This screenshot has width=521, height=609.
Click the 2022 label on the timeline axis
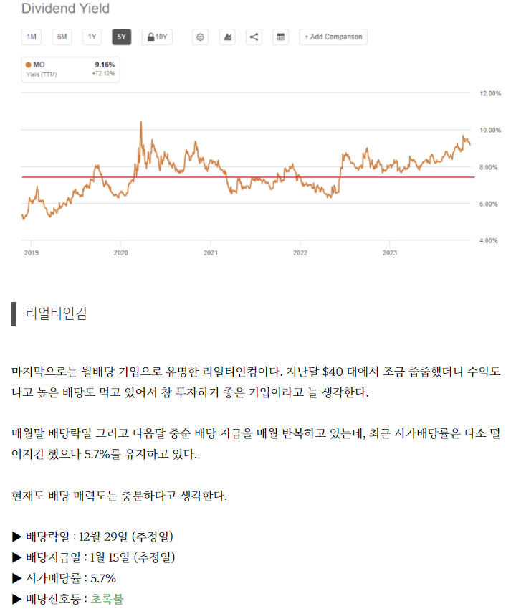coord(300,252)
